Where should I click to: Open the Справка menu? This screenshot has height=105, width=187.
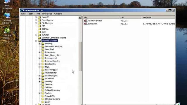click(58, 14)
